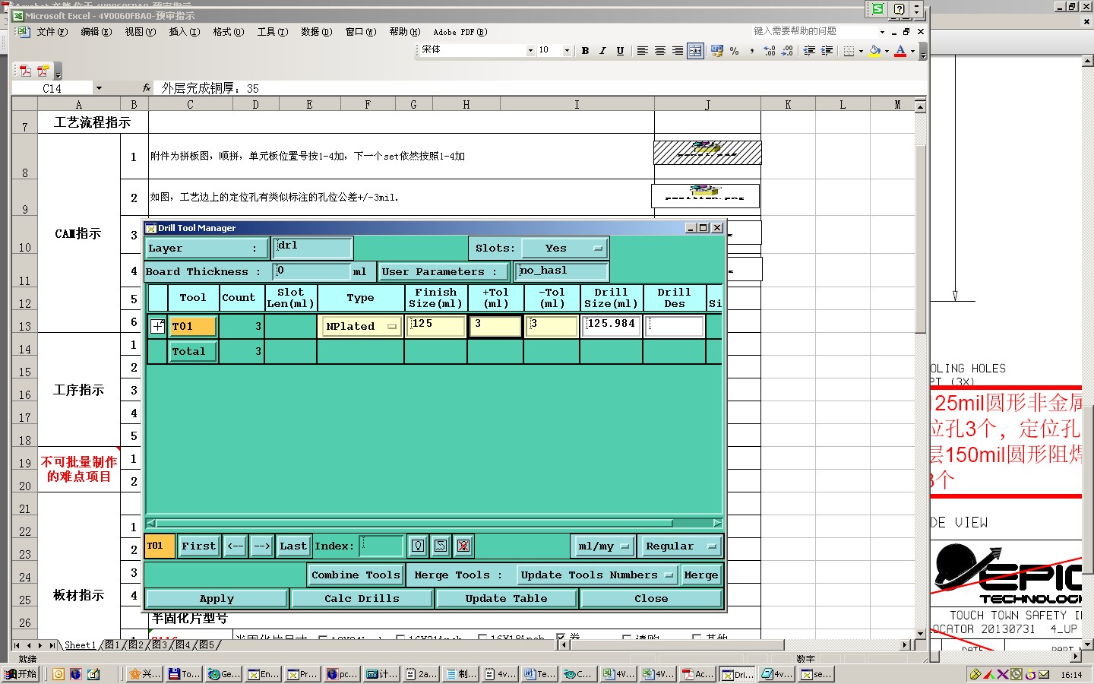Toggle bold formatting in Excel toolbar
The height and width of the screenshot is (684, 1094).
click(585, 51)
